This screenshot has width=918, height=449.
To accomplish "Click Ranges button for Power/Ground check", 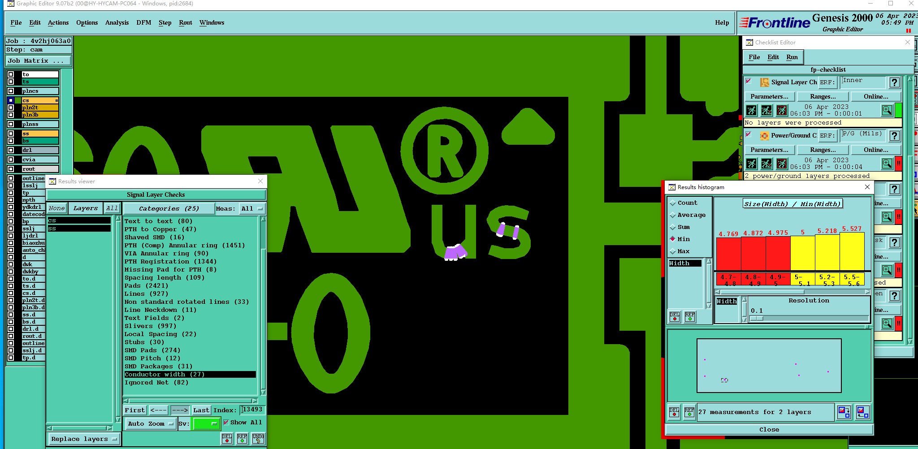I will pos(823,150).
